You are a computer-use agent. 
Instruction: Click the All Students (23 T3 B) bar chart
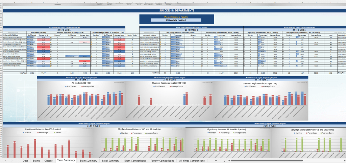click(x=81, y=101)
